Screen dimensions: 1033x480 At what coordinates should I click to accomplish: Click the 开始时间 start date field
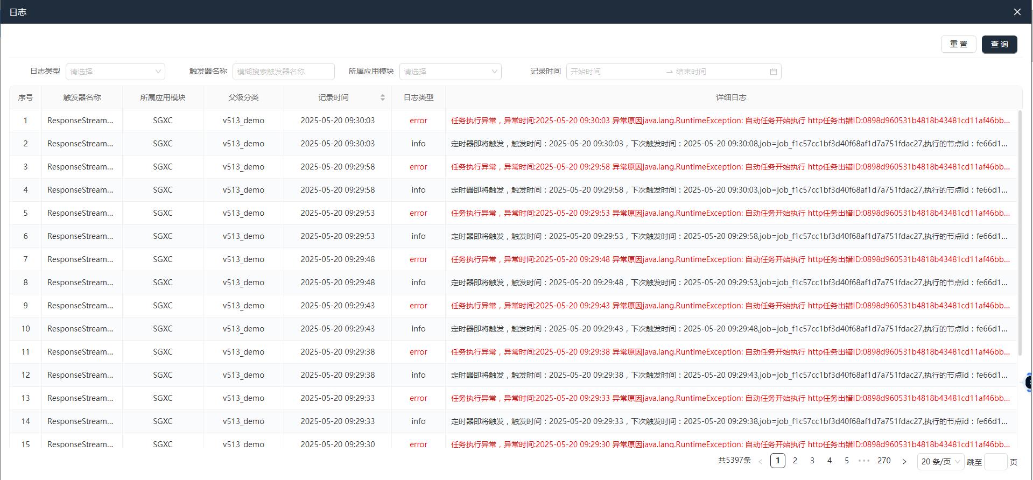click(x=614, y=72)
